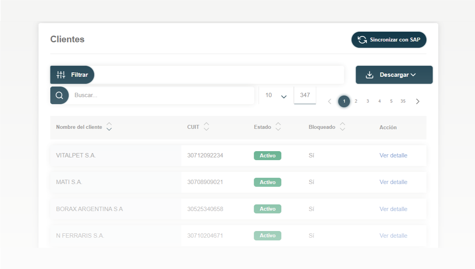Viewport: 475px width, 269px height.
Task: Sort the Bloqueado column using its arrows
Action: coord(342,127)
